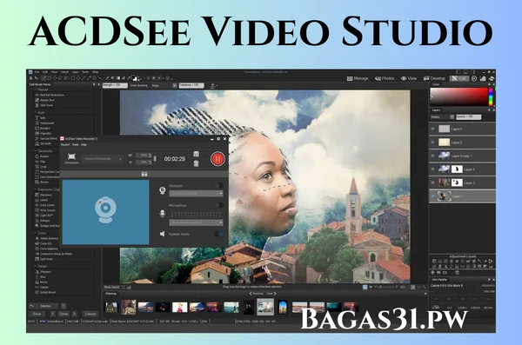The height and width of the screenshot is (345, 522).
Task: Open the microphone device dropdown
Action: click(x=196, y=222)
